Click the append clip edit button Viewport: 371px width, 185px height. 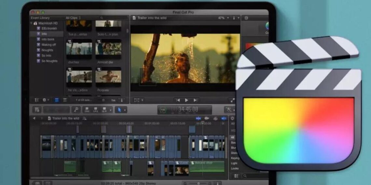(x=104, y=110)
